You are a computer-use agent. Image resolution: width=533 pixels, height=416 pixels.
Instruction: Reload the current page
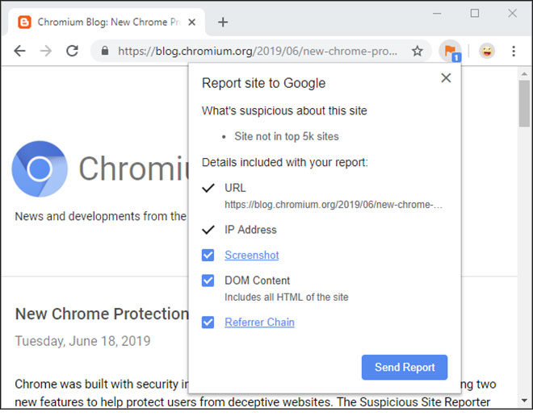(x=72, y=52)
